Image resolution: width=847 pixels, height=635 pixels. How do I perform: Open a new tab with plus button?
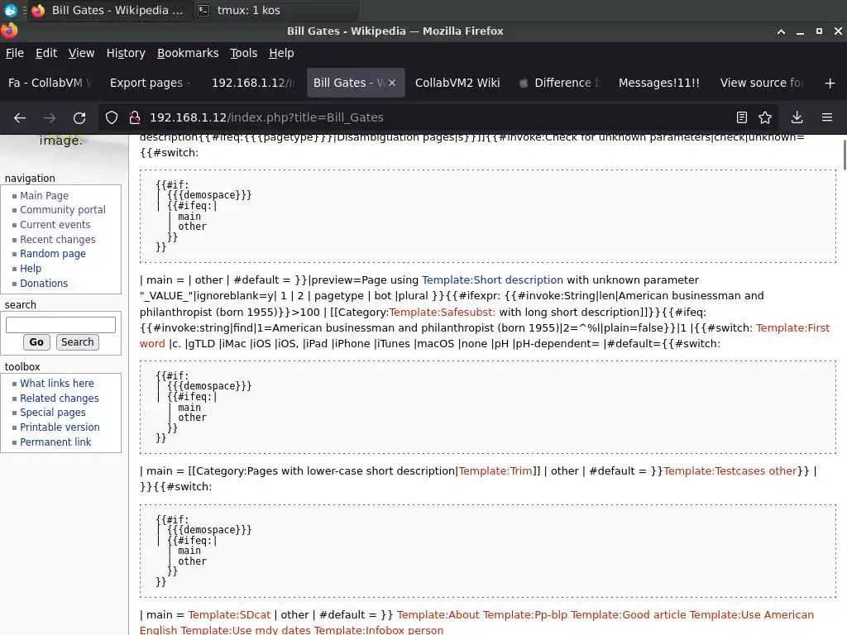tap(830, 84)
